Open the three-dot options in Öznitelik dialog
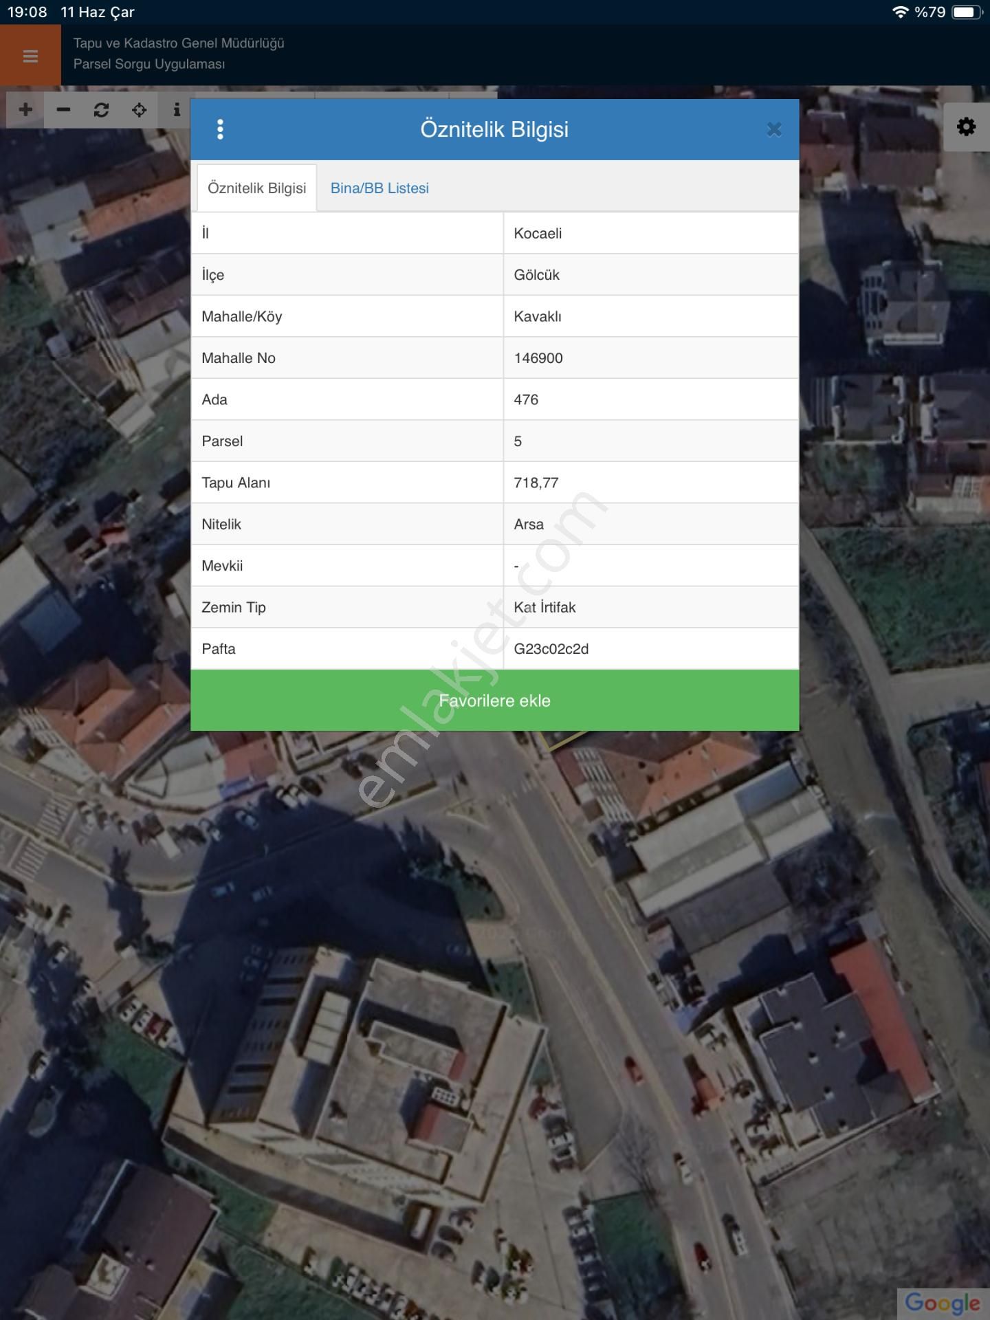 [220, 129]
